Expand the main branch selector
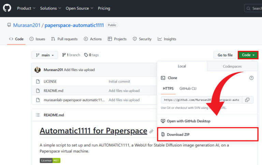The height and width of the screenshot is (165, 262). tap(45, 55)
